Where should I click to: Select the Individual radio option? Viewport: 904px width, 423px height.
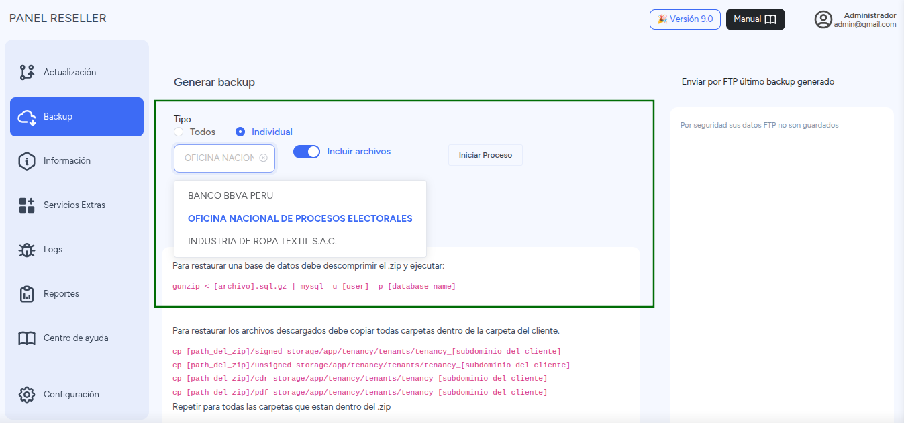[240, 132]
